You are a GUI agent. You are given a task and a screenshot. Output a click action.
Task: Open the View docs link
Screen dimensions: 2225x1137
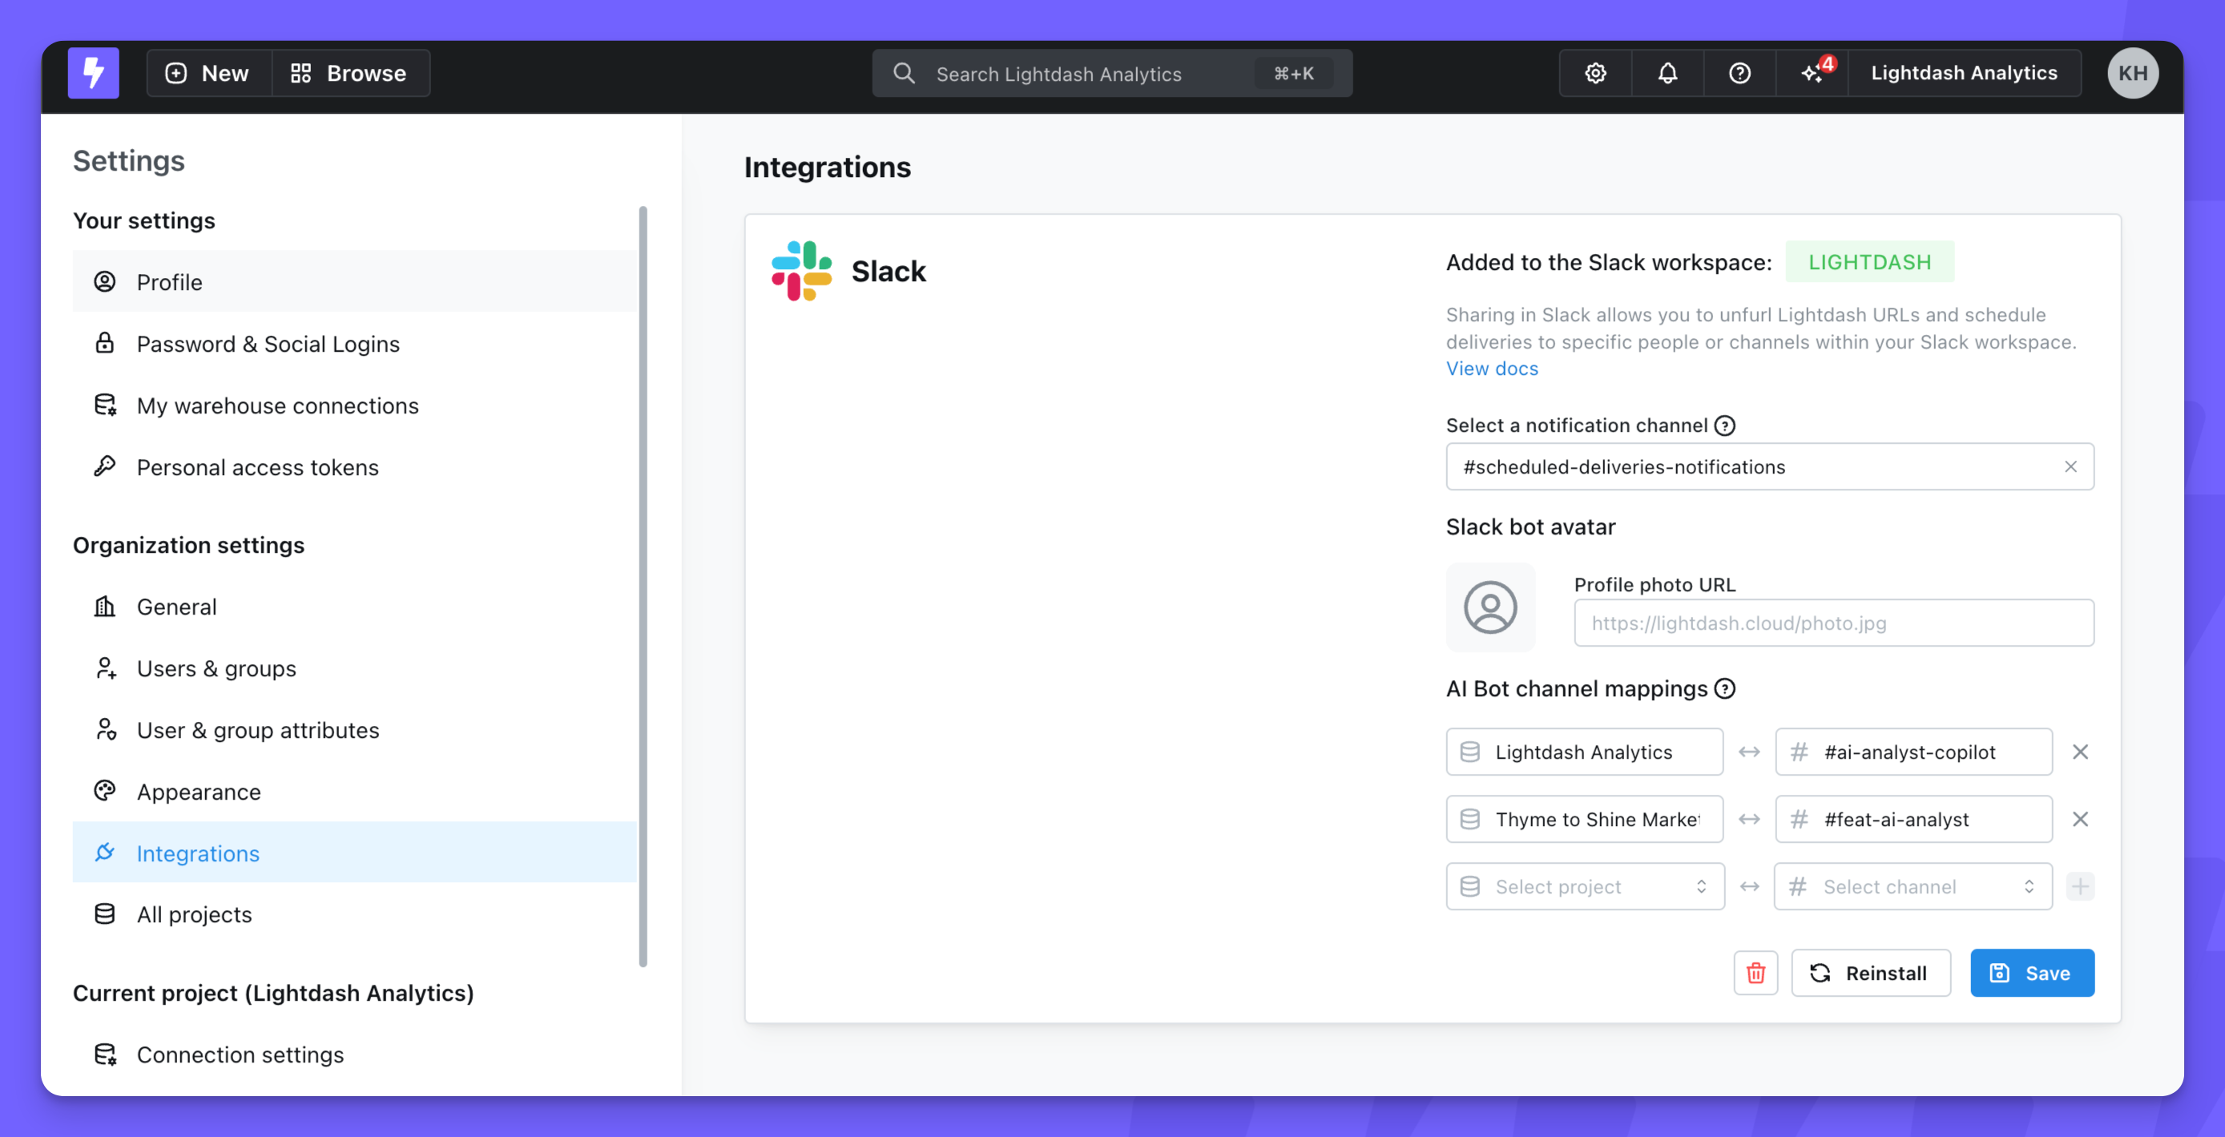click(x=1492, y=369)
